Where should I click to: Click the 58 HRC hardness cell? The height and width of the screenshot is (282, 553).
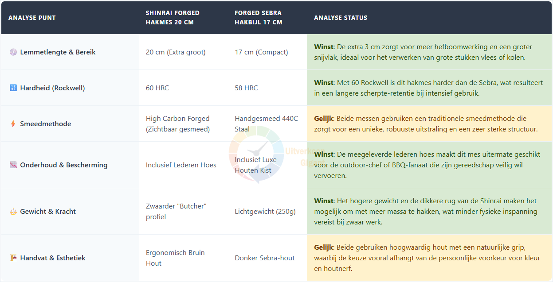point(246,88)
